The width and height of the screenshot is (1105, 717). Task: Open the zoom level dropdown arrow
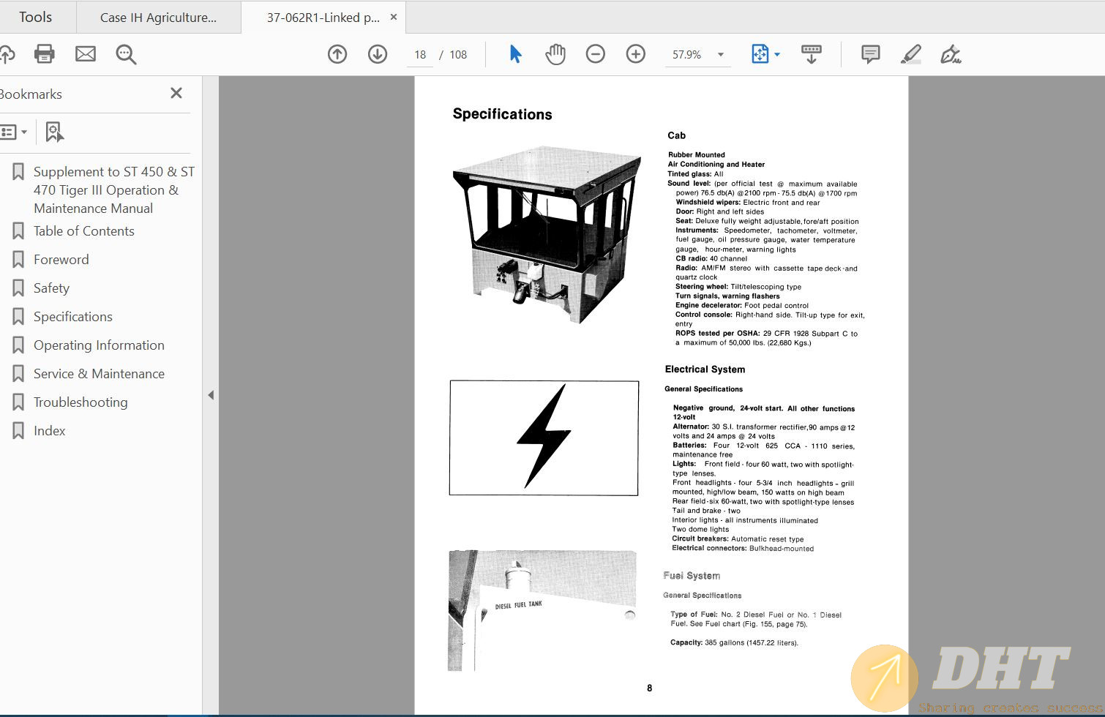721,55
